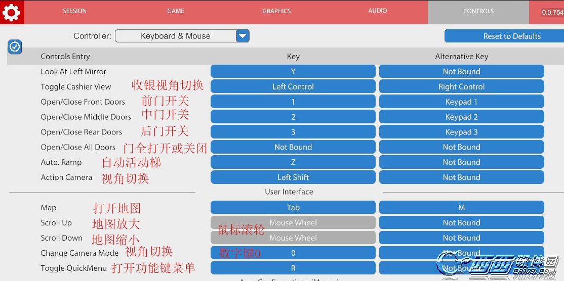Click the Controls Entry column header

[65, 56]
